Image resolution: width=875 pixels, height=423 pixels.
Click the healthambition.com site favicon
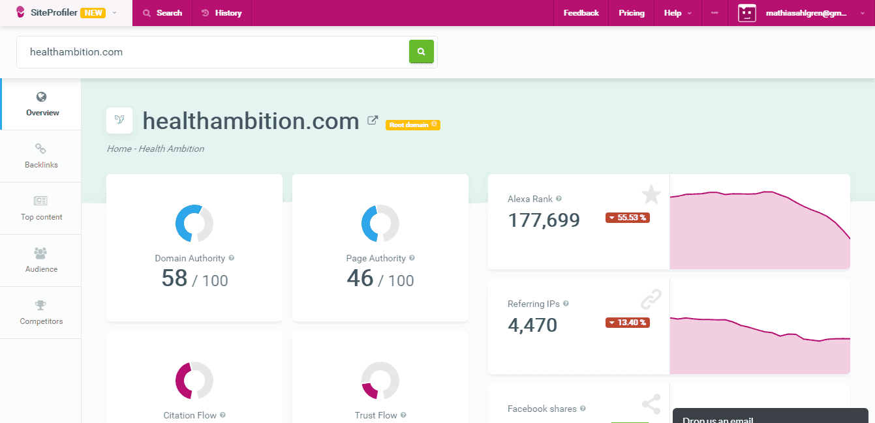pos(119,121)
